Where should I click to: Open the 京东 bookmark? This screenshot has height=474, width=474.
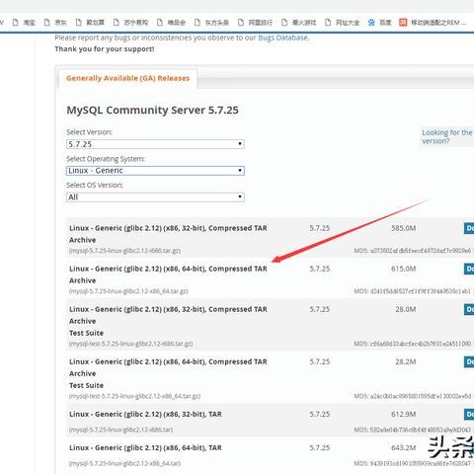pos(55,23)
